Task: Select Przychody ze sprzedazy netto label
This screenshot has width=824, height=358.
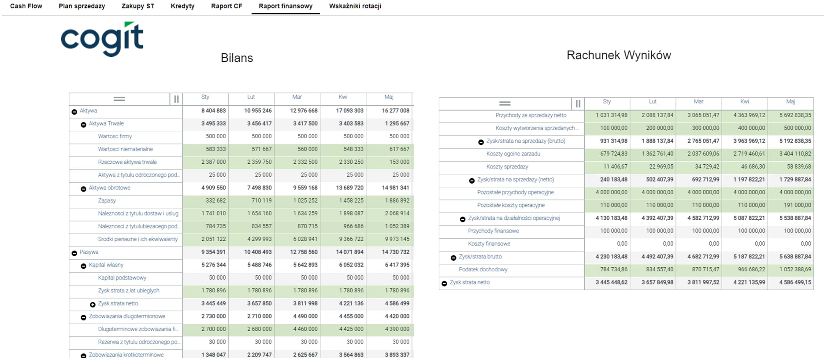Action: (x=531, y=115)
